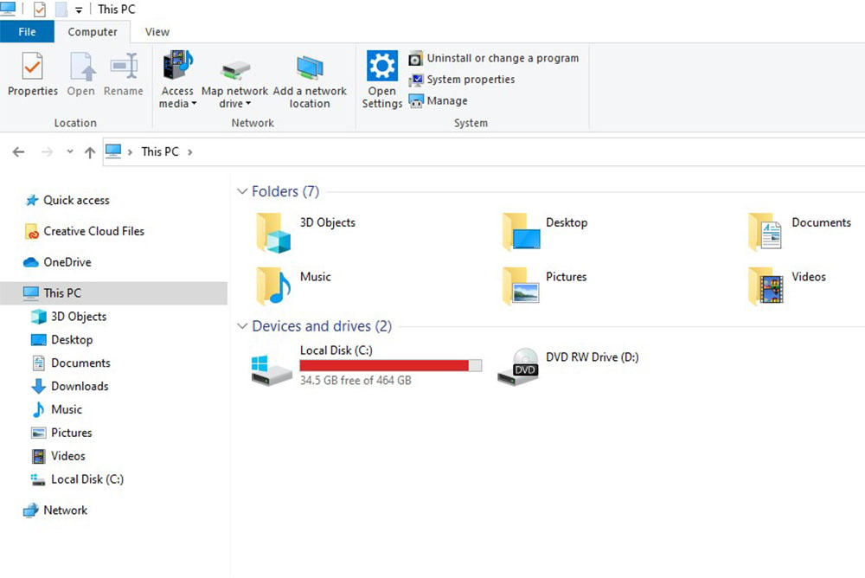Click the Creative Cloud Files sidebar icon

click(x=30, y=231)
